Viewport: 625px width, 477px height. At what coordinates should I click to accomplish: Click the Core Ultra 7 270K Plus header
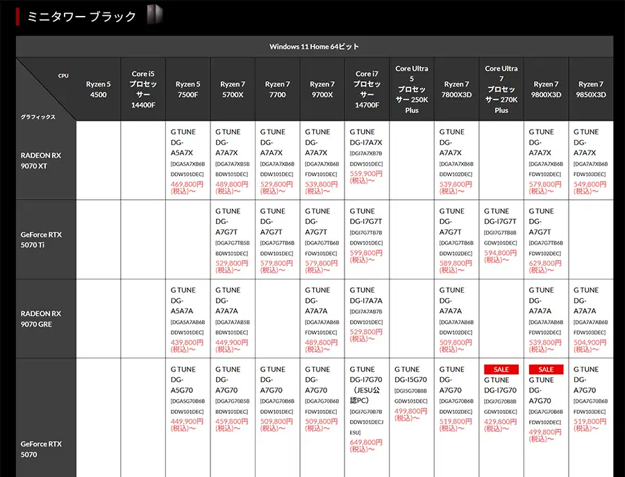pos(501,89)
